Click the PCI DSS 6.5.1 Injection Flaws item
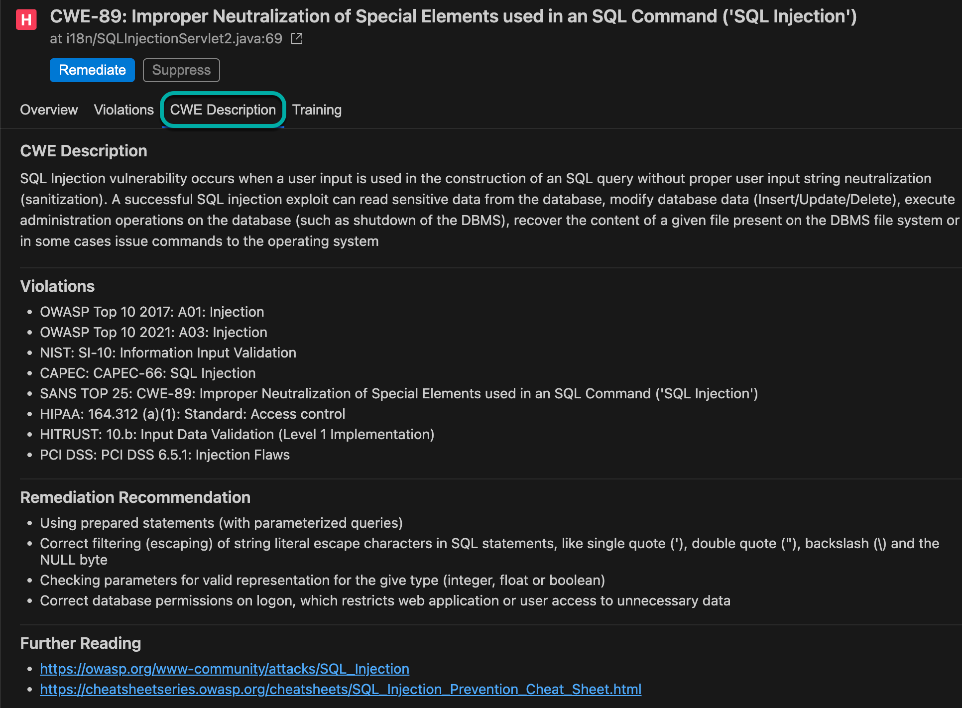Screen dimensions: 962x708 point(164,455)
